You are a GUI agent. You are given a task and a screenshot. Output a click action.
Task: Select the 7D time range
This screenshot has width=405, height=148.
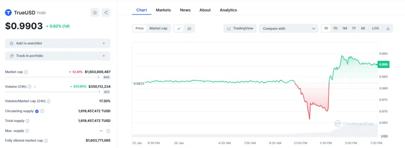point(335,28)
